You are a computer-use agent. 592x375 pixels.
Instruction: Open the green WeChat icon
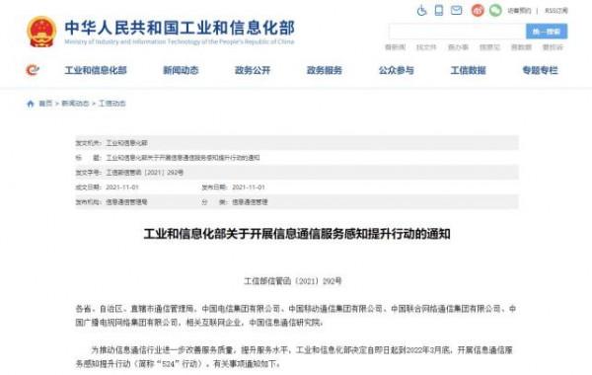[495, 10]
